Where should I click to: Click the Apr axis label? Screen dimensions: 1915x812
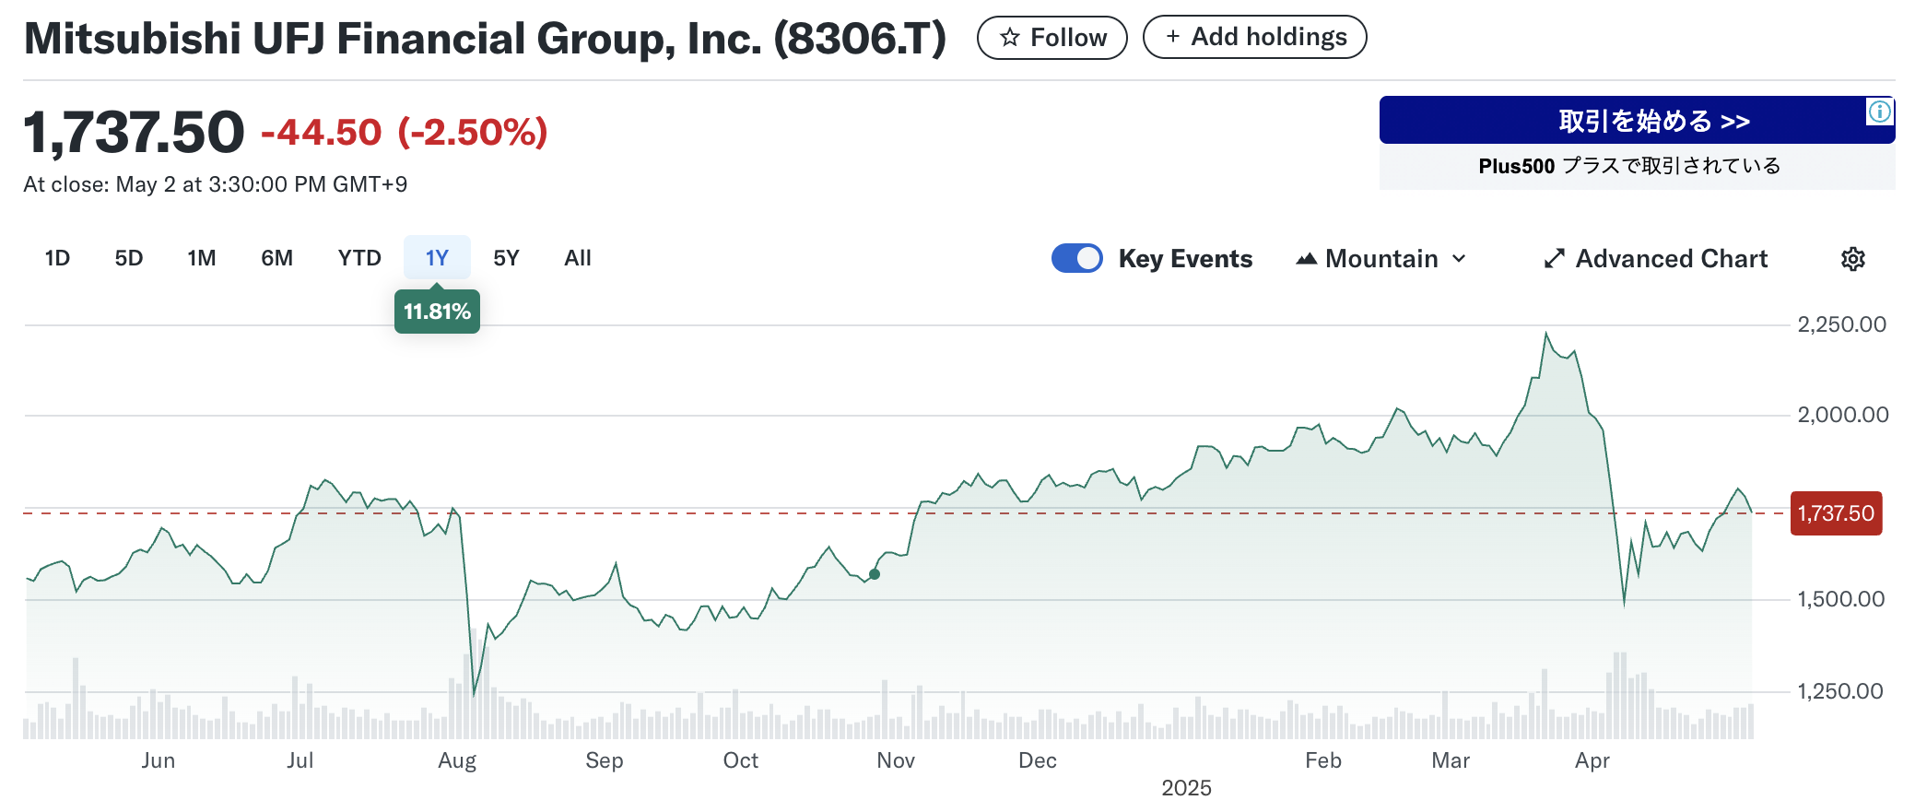pos(1592,761)
